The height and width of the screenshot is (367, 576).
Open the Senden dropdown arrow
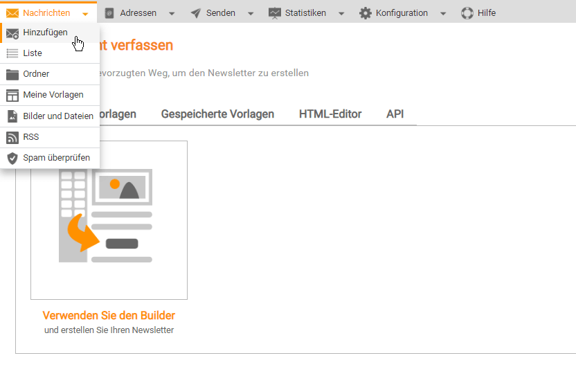(x=251, y=14)
